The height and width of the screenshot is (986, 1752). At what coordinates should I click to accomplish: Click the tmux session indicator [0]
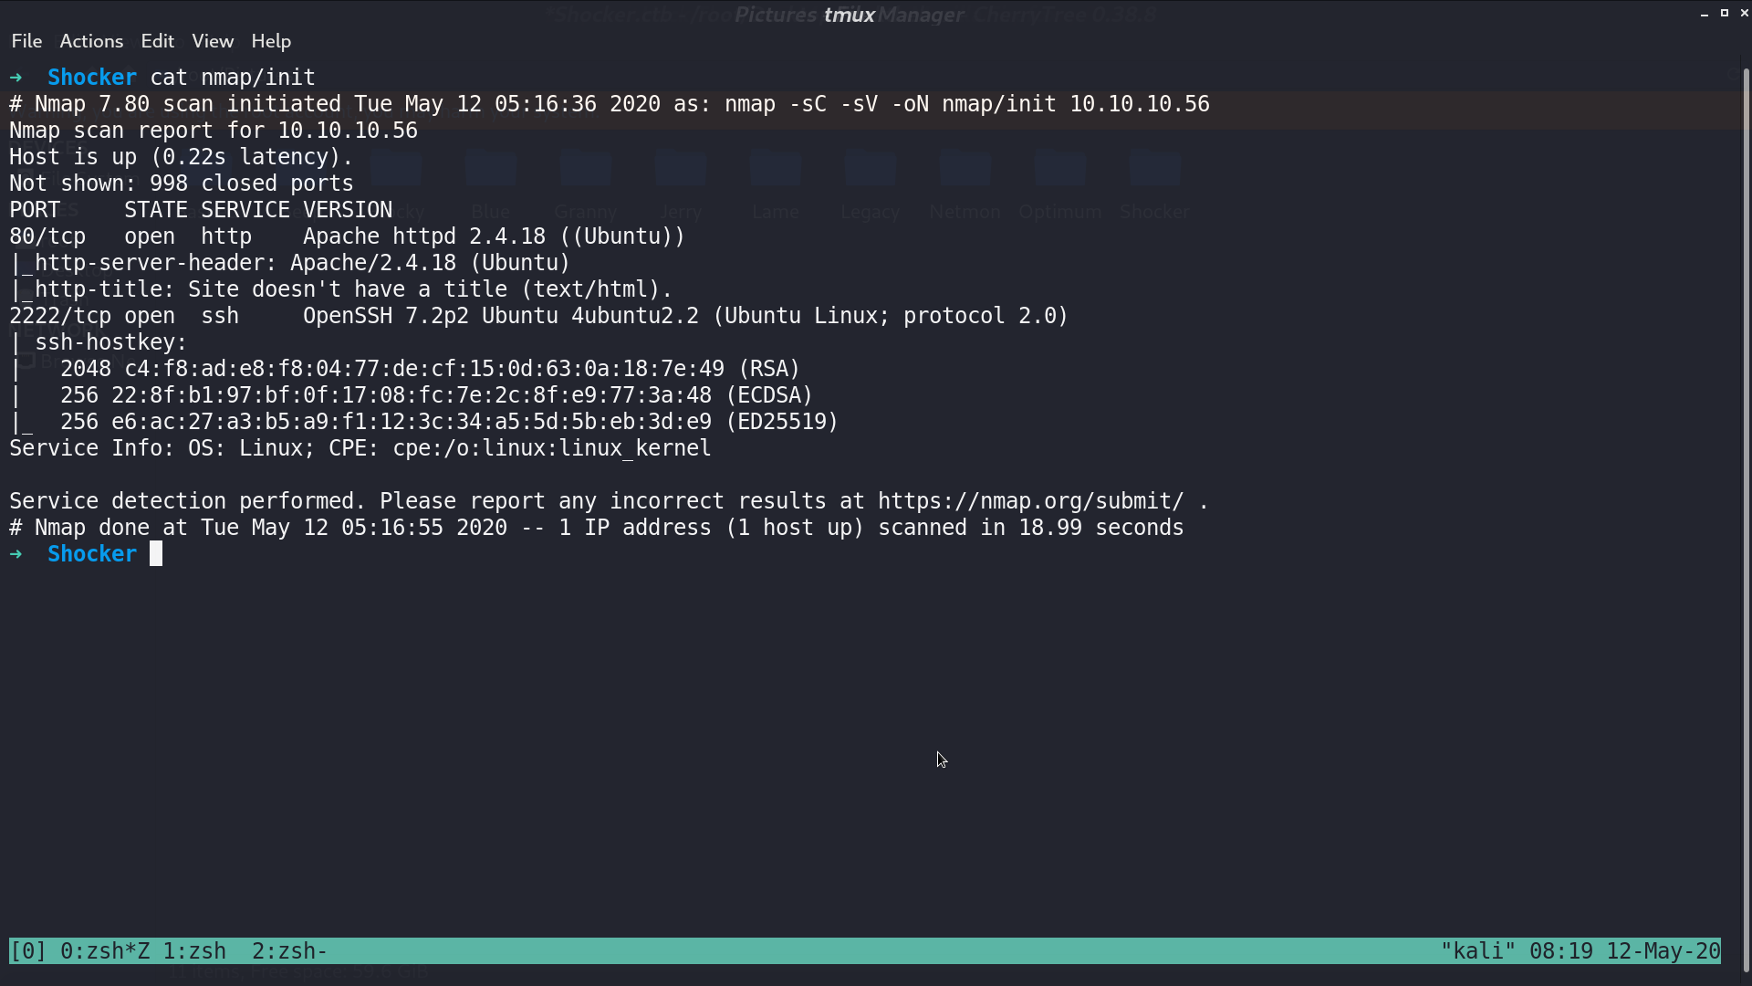coord(28,951)
